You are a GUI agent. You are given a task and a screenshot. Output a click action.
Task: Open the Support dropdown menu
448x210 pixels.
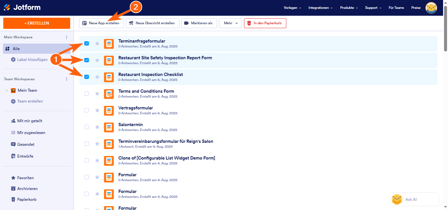tap(373, 8)
